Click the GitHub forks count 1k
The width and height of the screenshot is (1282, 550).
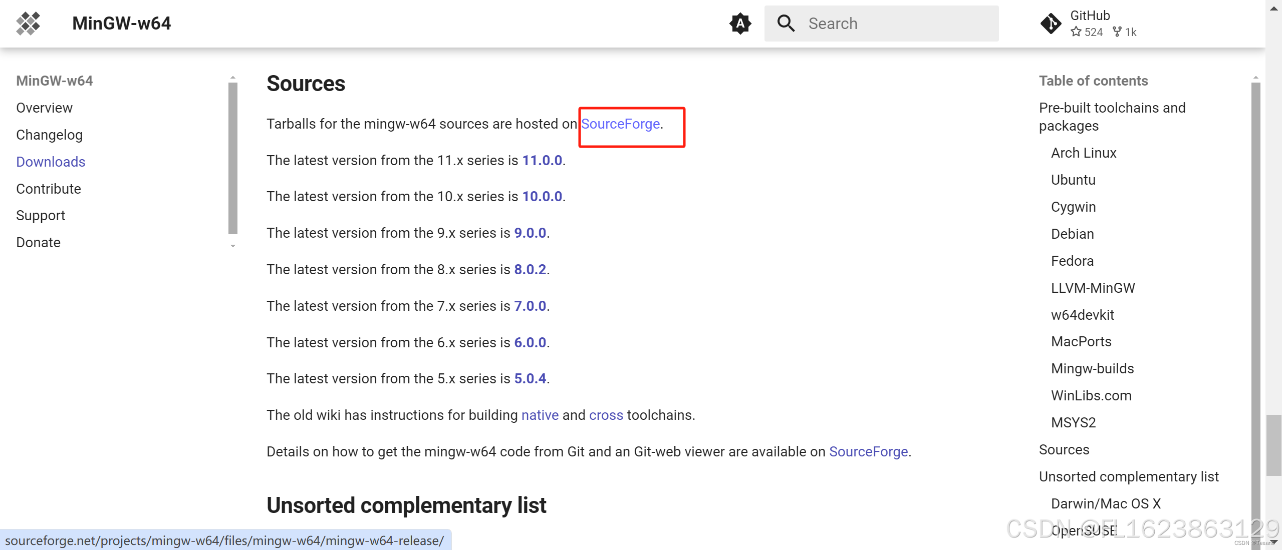1125,32
